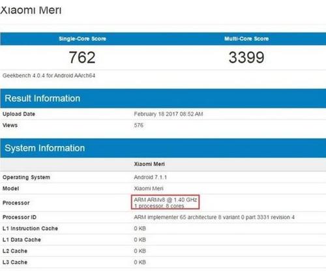Click the Geekbench 4.0.4 for Android text
326x271 pixels.
tap(49, 76)
